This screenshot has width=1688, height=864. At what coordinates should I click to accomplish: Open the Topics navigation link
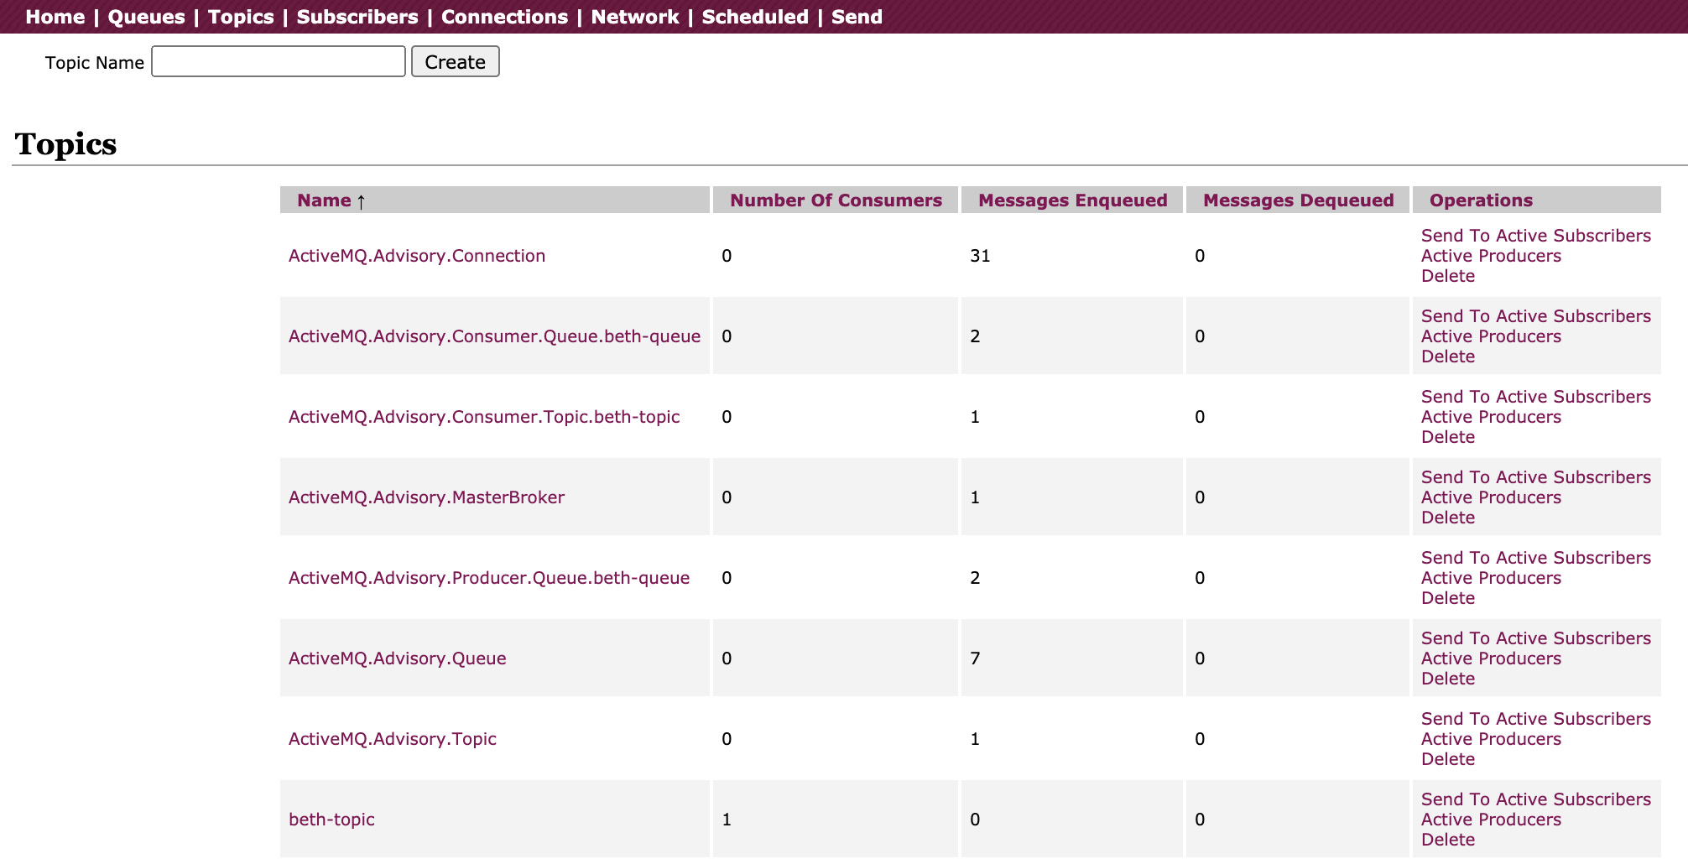coord(241,17)
